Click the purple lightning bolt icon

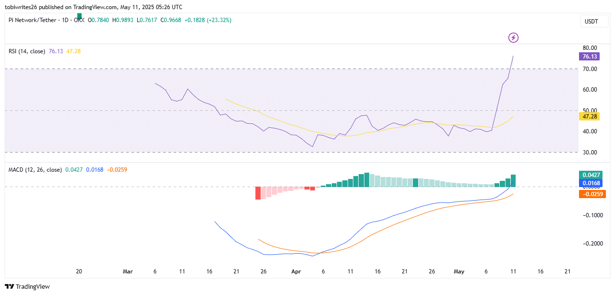[513, 37]
